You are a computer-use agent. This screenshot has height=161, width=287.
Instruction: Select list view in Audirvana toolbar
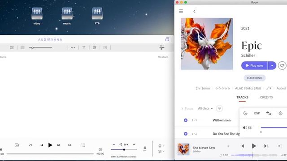(22, 47)
